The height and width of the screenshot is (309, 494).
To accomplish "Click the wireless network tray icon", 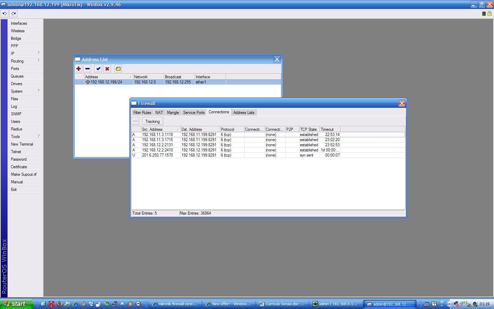I will [x=462, y=304].
